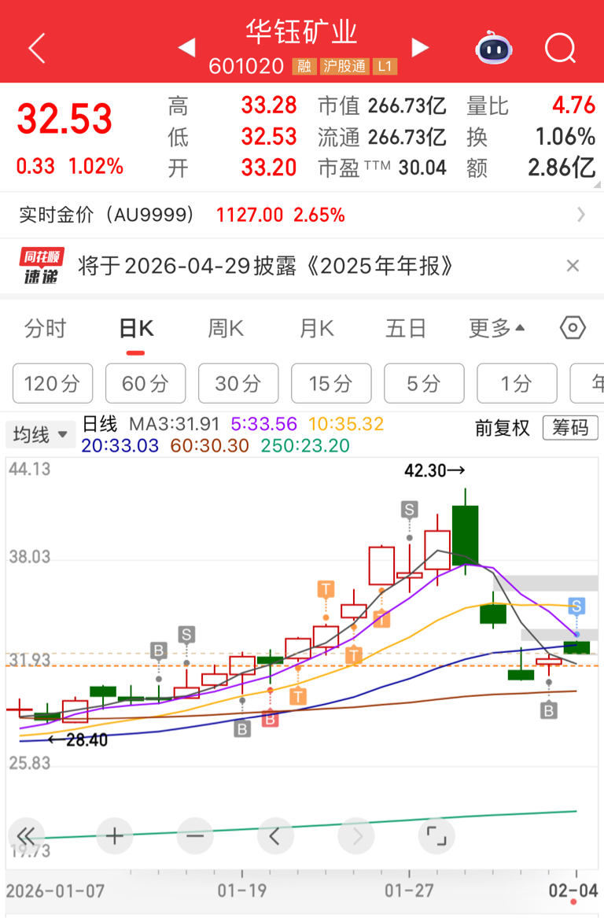Tap the MA250 23.20 legend value
Image resolution: width=604 pixels, height=918 pixels.
[x=305, y=445]
